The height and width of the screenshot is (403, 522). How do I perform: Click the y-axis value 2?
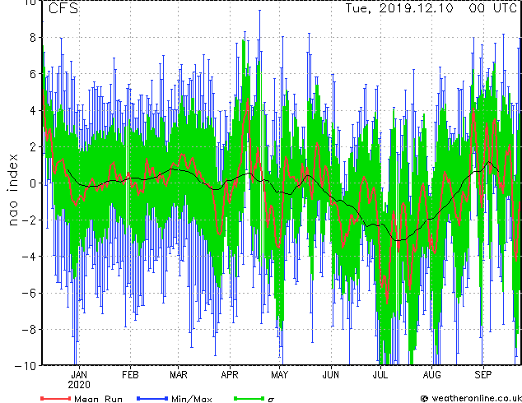pos(33,146)
